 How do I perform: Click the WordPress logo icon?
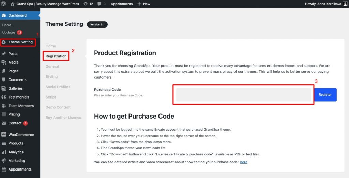point(3,4)
